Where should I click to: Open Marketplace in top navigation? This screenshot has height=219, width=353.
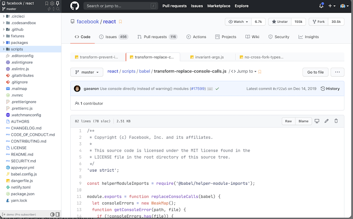(x=219, y=6)
